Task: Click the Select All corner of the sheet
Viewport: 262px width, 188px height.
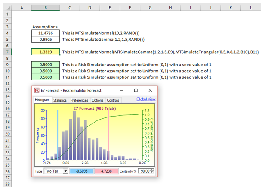Action: pyautogui.click(x=7, y=8)
